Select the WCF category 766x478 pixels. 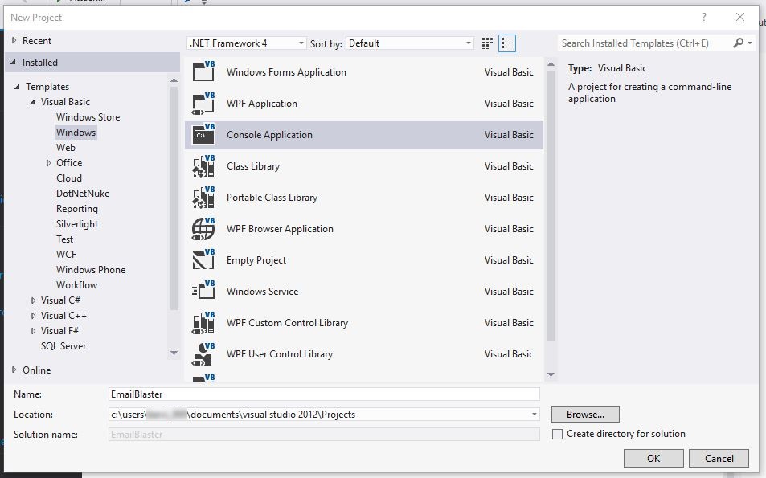66,255
